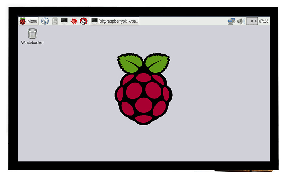286x178 pixels.
Task: Click the network connection icon in the tray
Action: point(231,21)
